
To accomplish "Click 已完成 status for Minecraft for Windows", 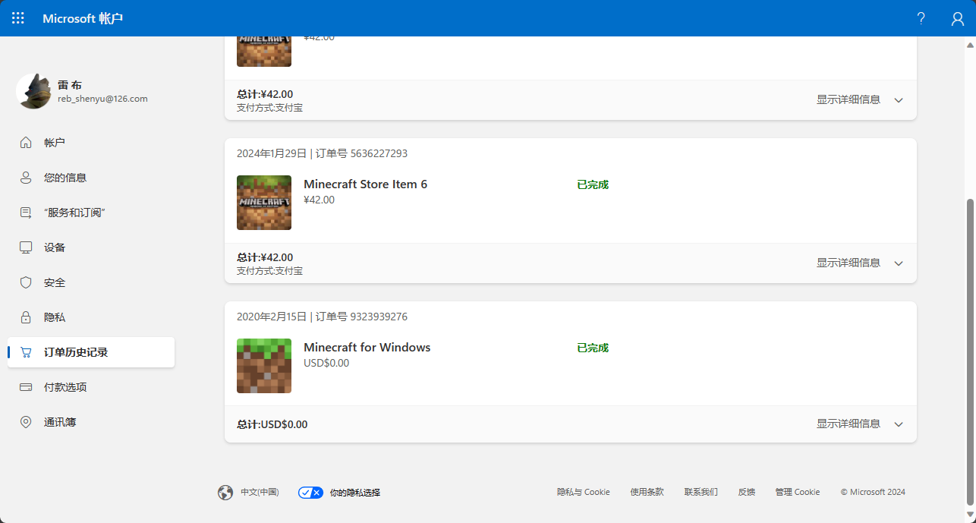I will tap(593, 348).
